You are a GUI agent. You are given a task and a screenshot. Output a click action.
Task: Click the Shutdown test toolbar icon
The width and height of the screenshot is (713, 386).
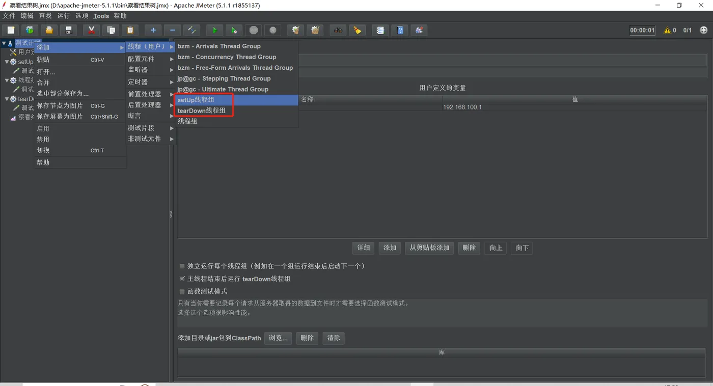[273, 30]
